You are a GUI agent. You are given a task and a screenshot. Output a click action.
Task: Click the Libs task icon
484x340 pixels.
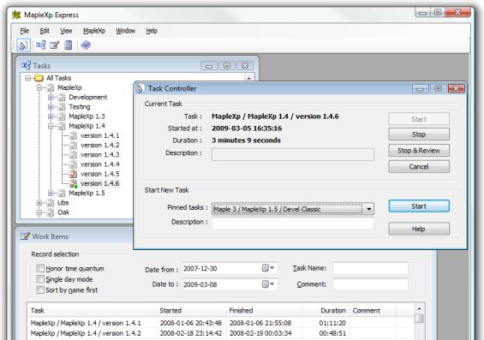coord(50,203)
